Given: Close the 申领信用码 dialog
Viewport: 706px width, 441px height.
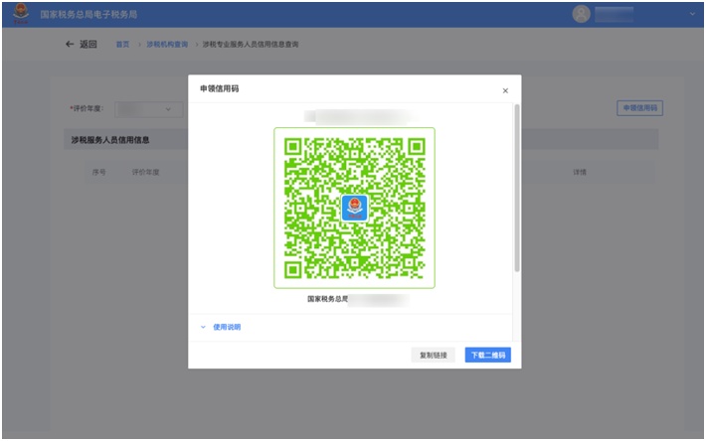Looking at the screenshot, I should 505,90.
